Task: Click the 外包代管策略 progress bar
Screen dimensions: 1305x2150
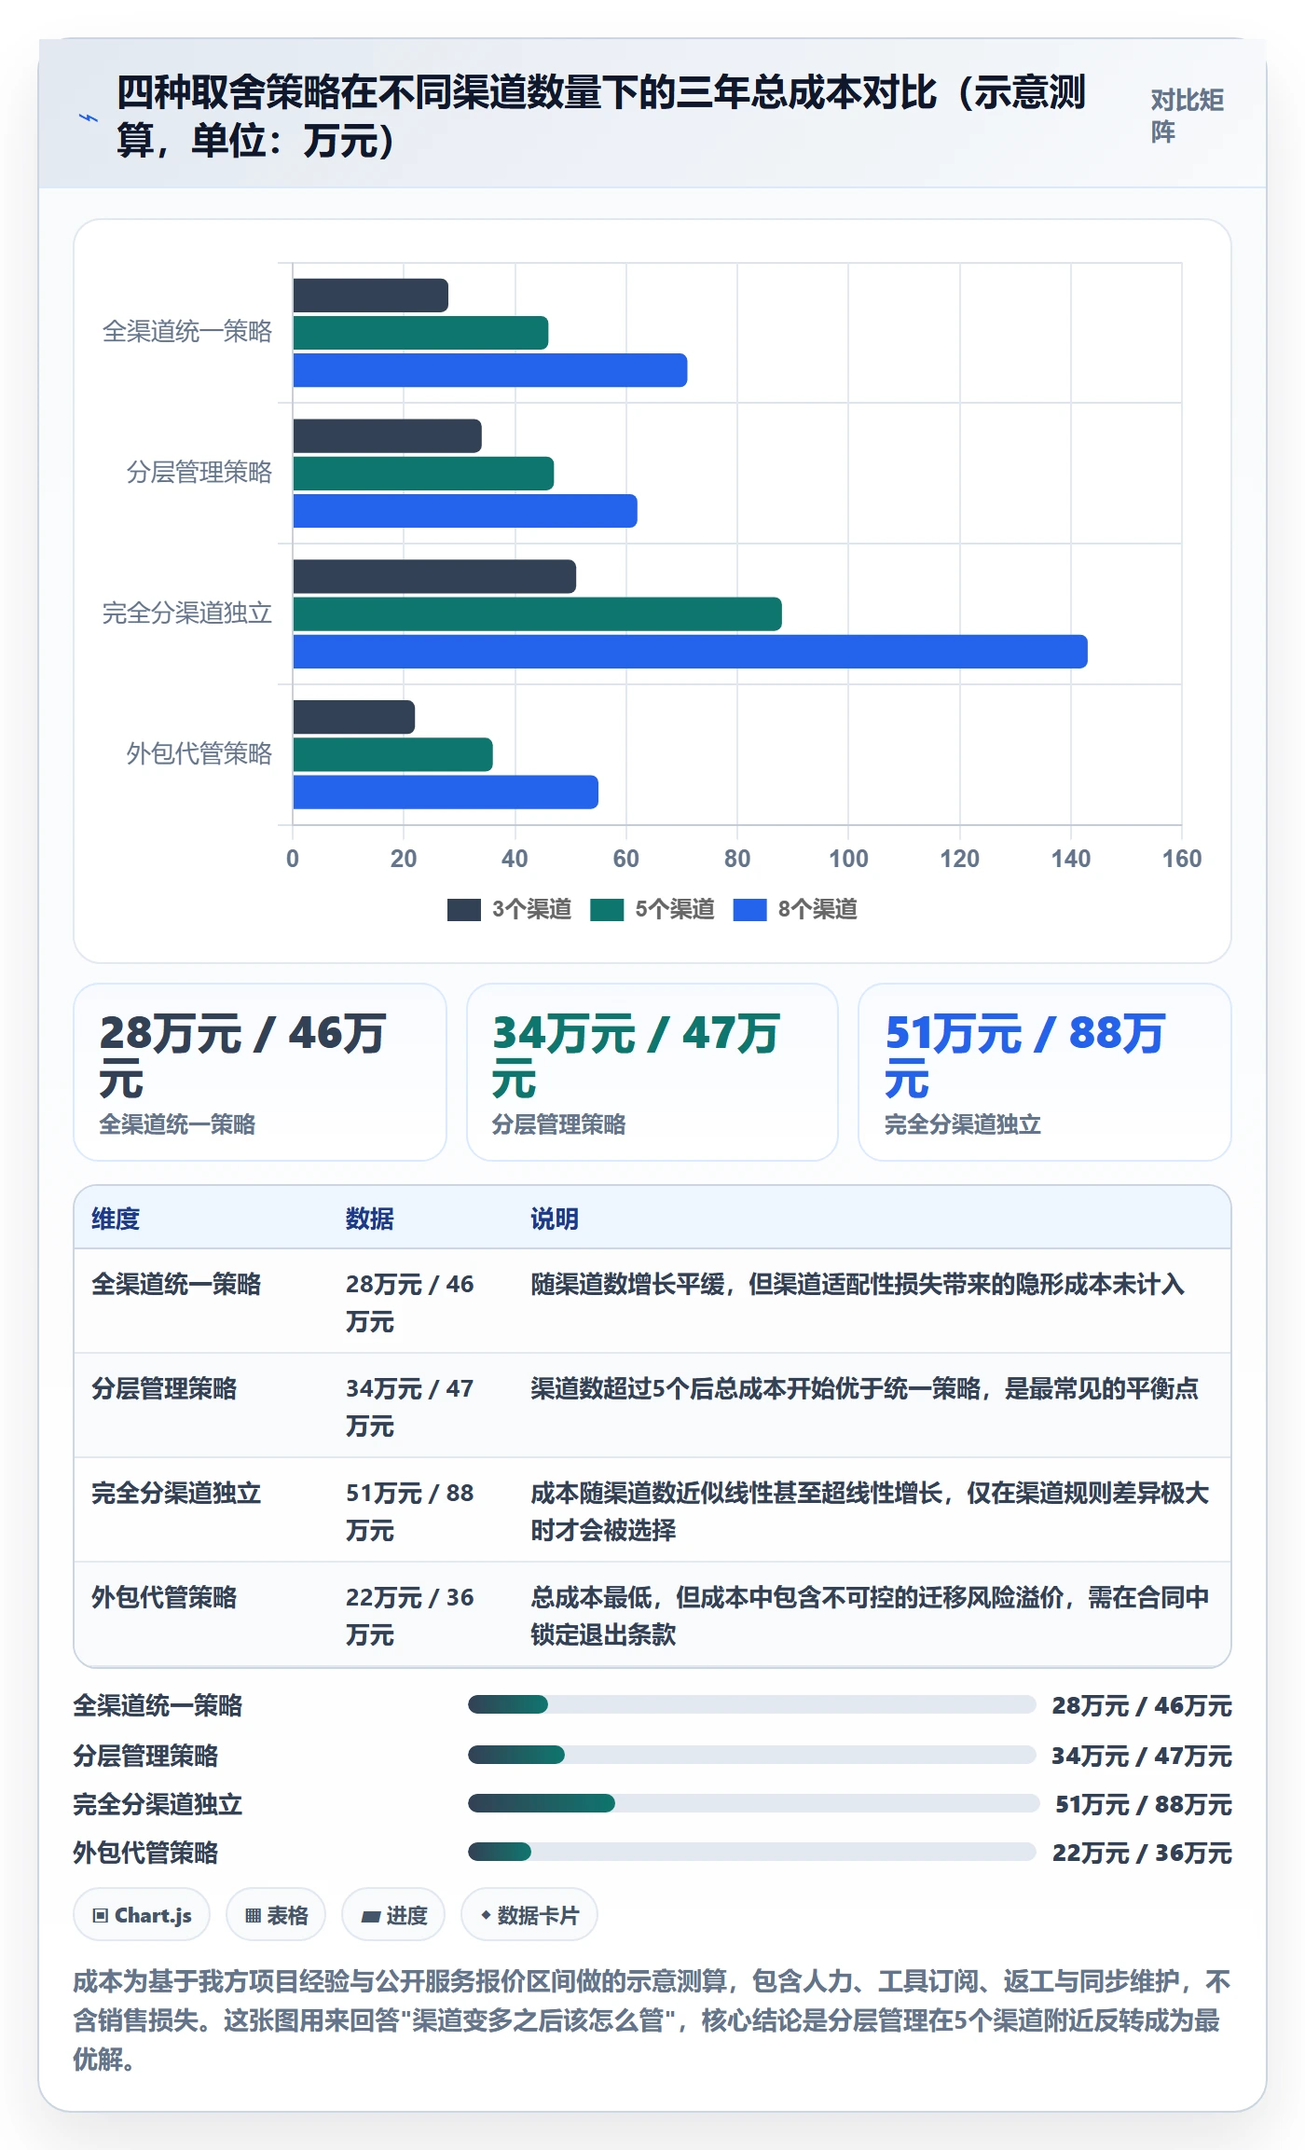Action: [751, 1852]
